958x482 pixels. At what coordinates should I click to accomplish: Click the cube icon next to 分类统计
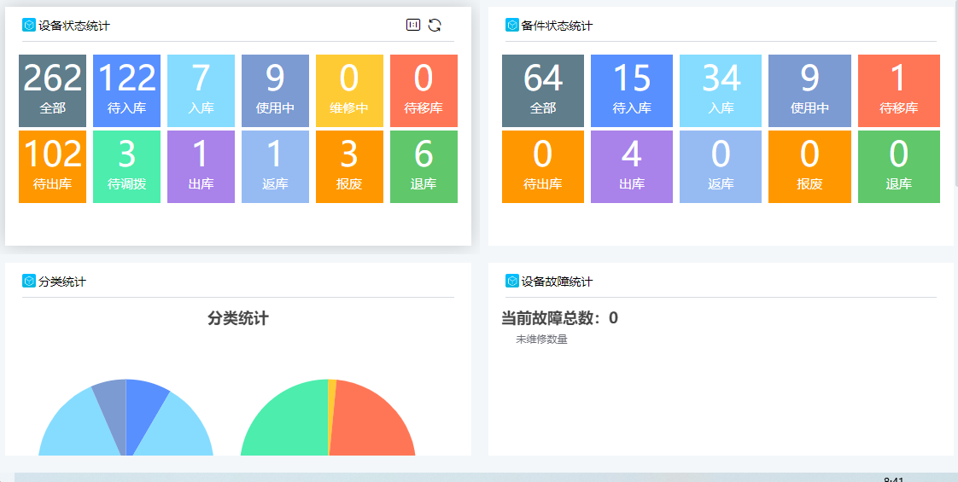coord(29,282)
